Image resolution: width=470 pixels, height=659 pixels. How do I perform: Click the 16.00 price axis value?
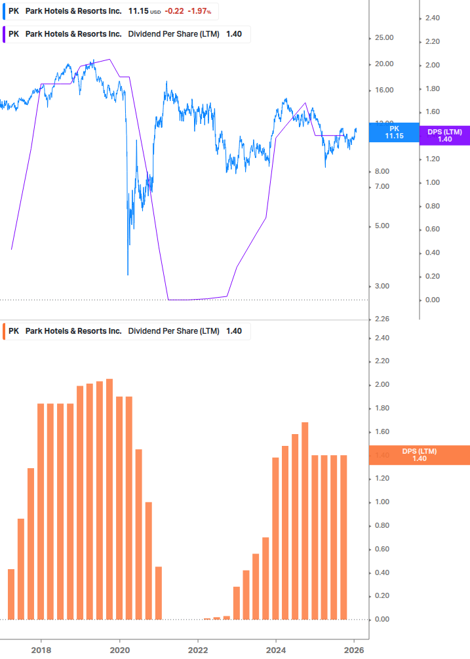(384, 90)
